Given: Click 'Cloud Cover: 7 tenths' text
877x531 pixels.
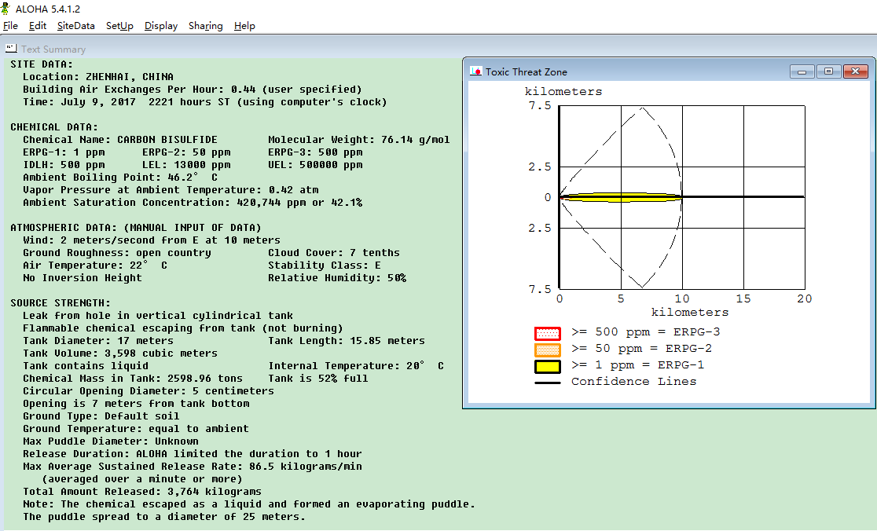Looking at the screenshot, I should 334,253.
